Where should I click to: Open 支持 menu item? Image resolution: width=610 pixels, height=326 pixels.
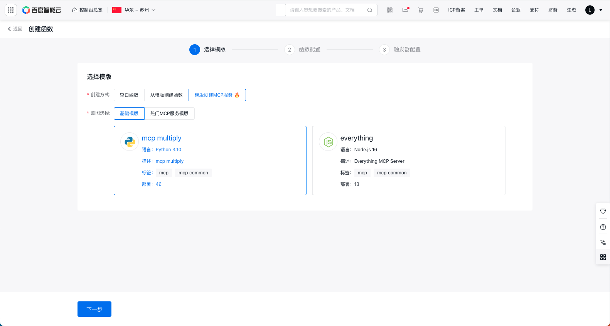534,10
